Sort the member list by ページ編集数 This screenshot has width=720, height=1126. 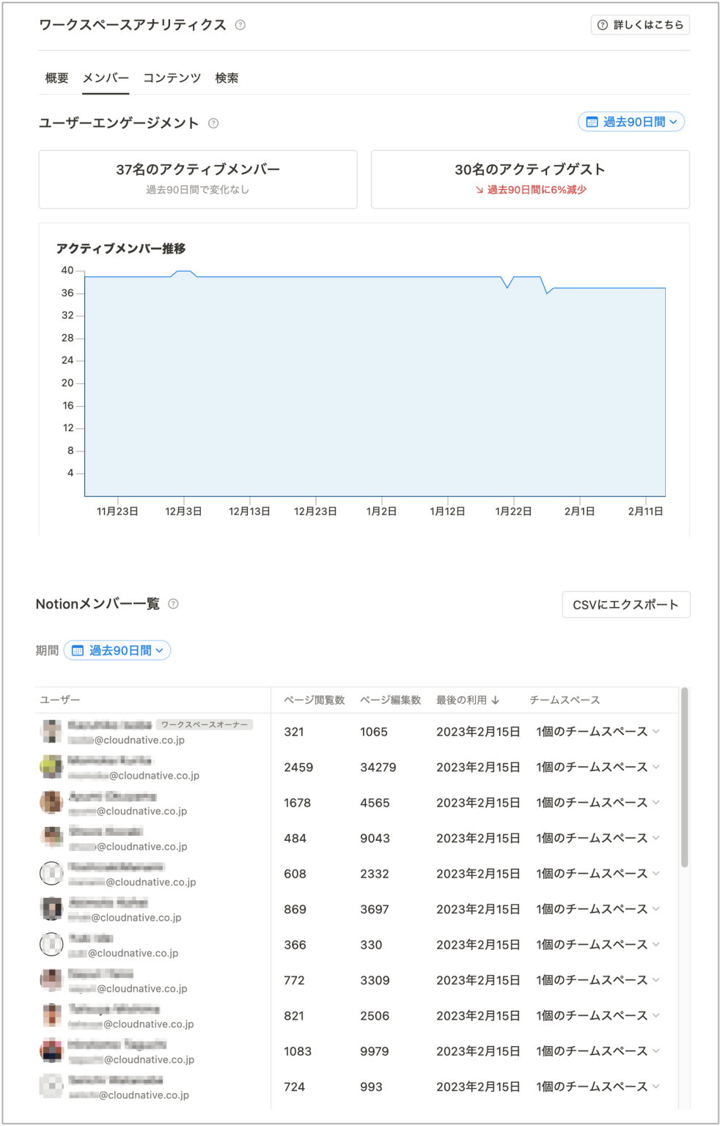(389, 699)
